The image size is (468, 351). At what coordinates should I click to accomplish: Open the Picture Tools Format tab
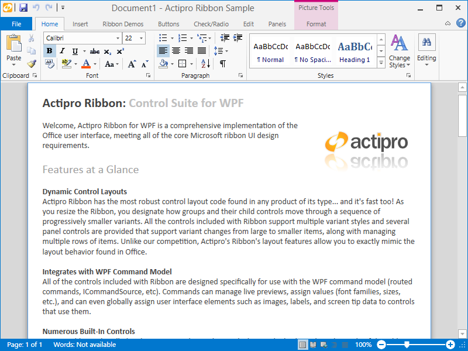tap(316, 24)
